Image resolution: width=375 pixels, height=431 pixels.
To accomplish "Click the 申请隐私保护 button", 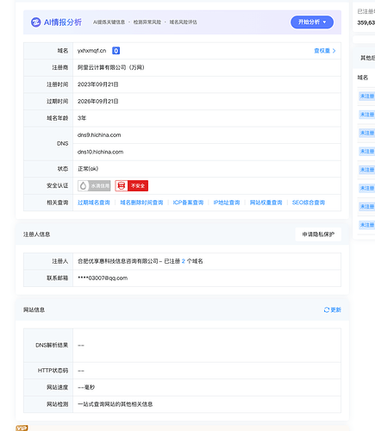I will click(x=318, y=234).
